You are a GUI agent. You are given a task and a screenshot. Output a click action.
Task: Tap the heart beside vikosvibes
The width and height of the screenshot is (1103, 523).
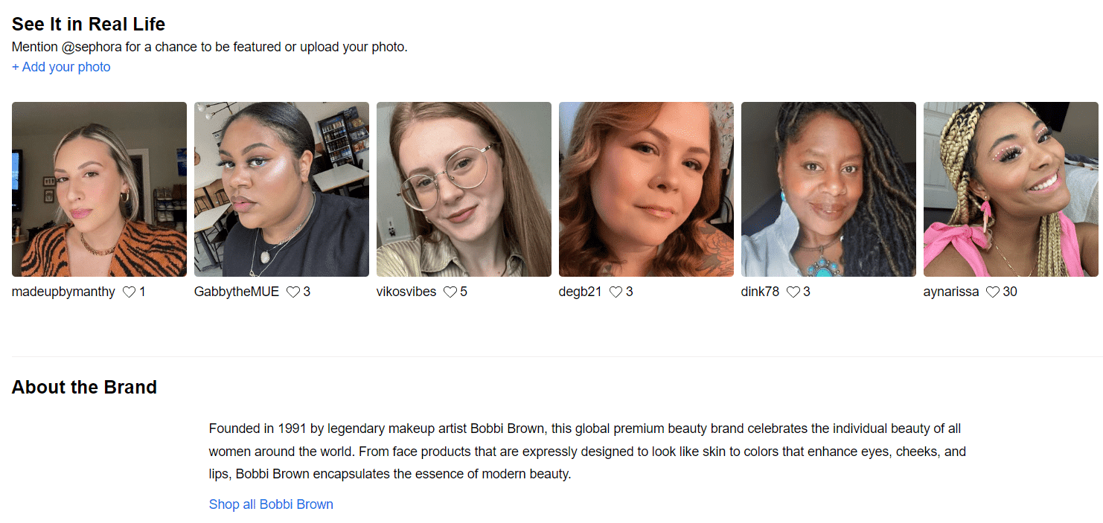(450, 292)
